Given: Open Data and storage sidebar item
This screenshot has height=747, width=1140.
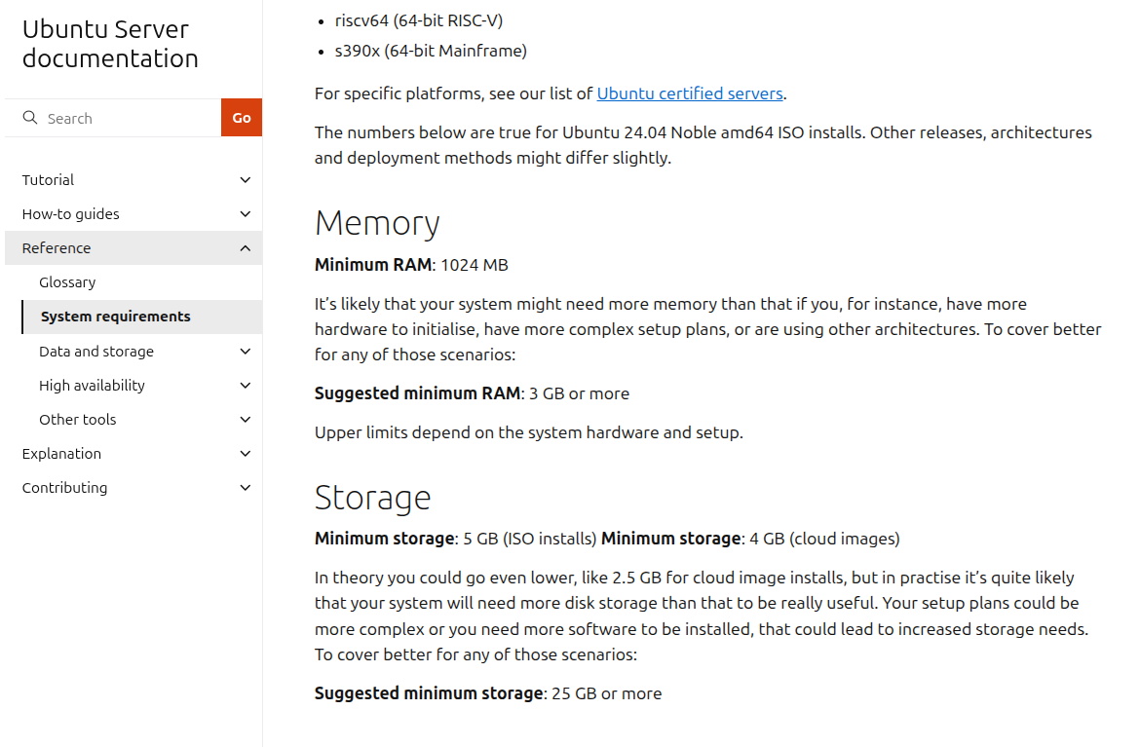Looking at the screenshot, I should click(95, 352).
